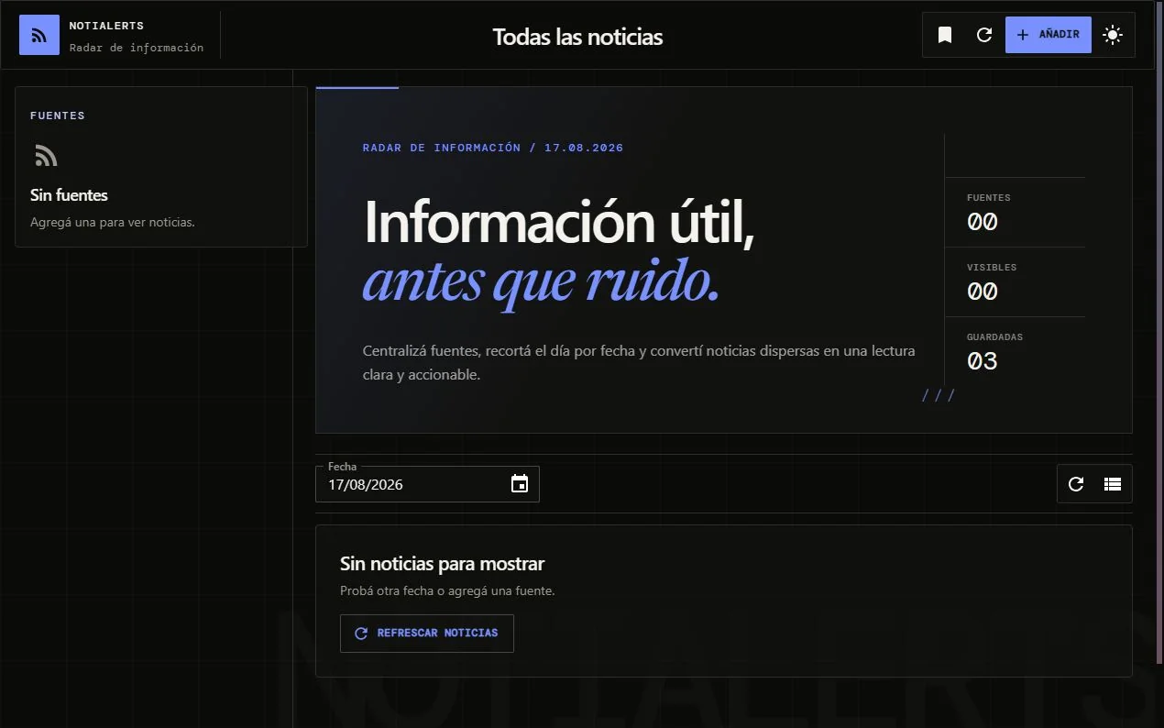The height and width of the screenshot is (728, 1164).
Task: Click the VISIBLES 00 stat
Action: tap(1015, 281)
